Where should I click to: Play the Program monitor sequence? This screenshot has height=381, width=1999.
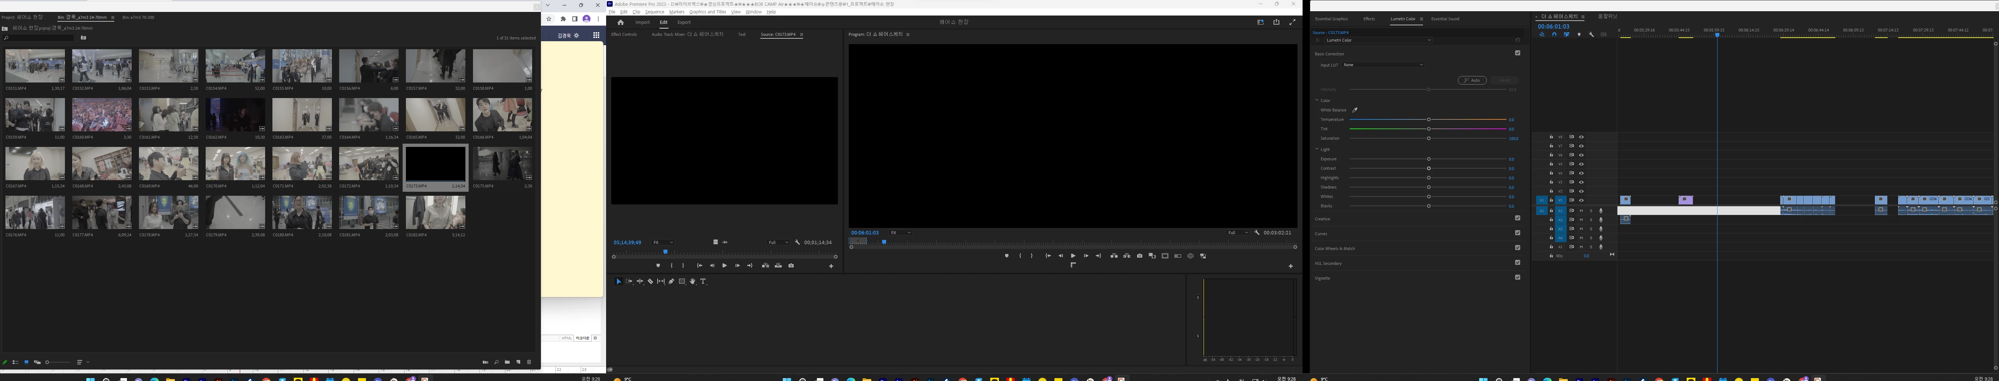pyautogui.click(x=1073, y=256)
